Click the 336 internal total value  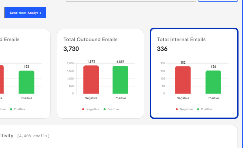tap(162, 49)
